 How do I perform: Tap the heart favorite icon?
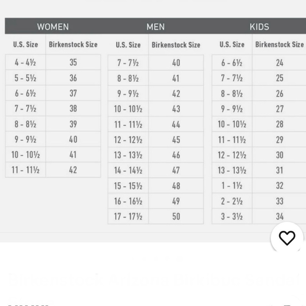pos(287,238)
